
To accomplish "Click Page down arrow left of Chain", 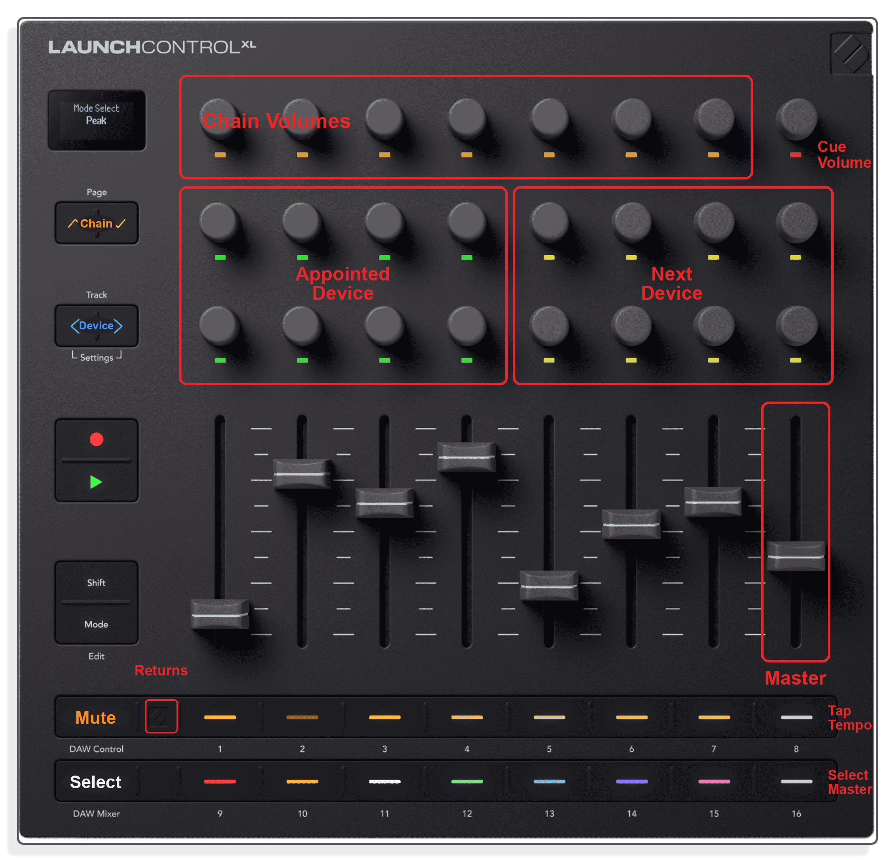I will (x=73, y=223).
